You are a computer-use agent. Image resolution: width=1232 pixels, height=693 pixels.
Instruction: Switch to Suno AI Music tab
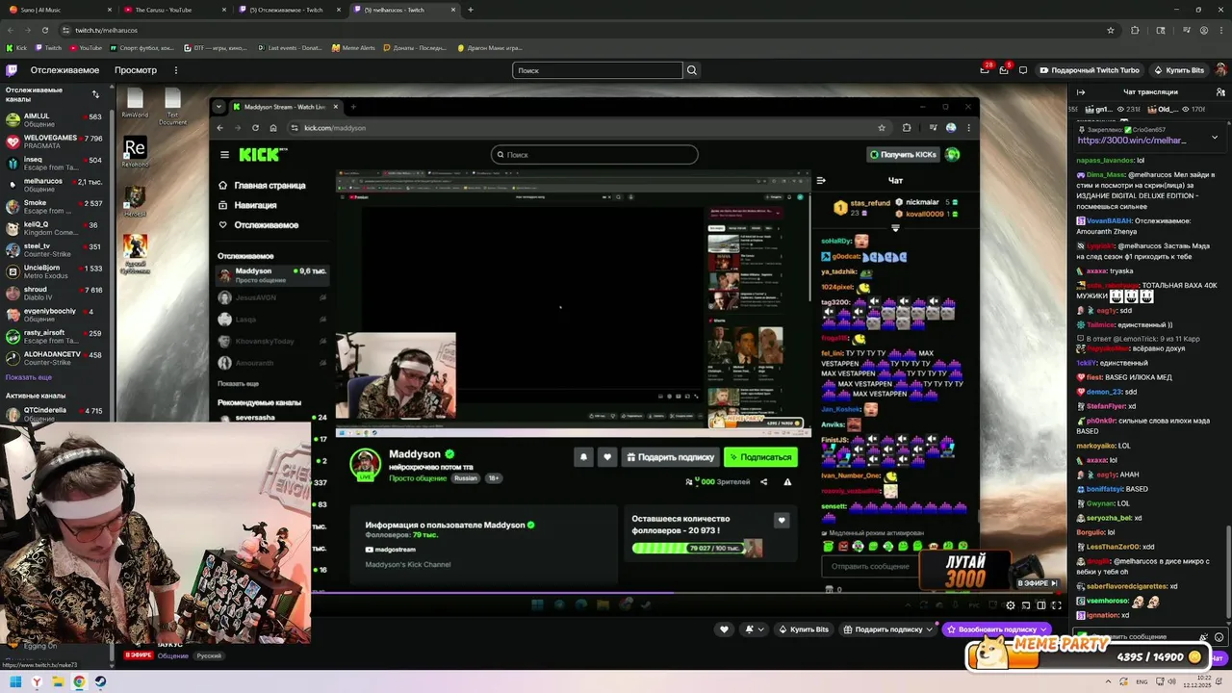coord(59,10)
